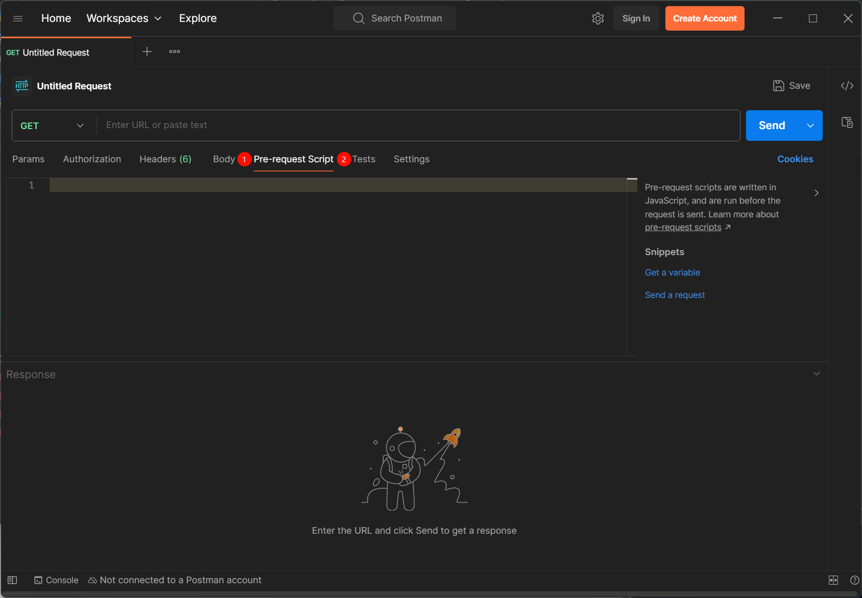Viewport: 862px width, 598px height.
Task: Open the Console in status bar
Action: pyautogui.click(x=56, y=580)
